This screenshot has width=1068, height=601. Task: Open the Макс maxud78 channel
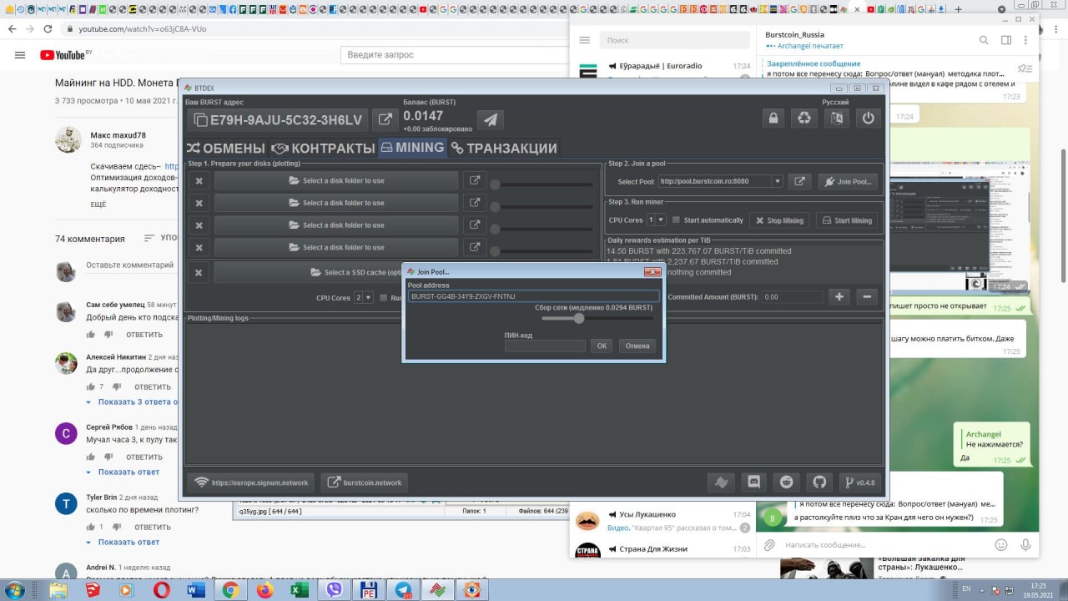click(118, 135)
